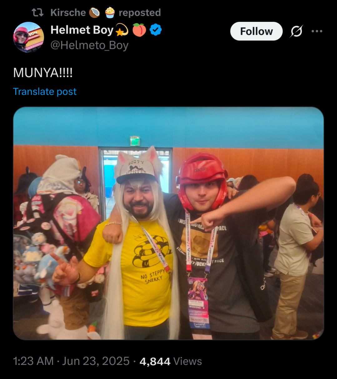The image size is (337, 379).
Task: Click the Grok slashed-circle icon
Action: click(x=296, y=31)
